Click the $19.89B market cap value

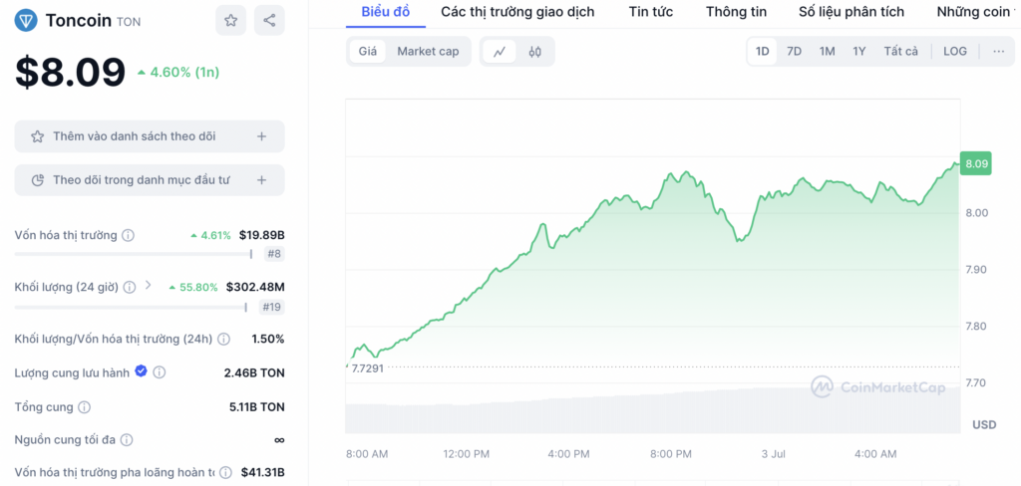coord(262,235)
